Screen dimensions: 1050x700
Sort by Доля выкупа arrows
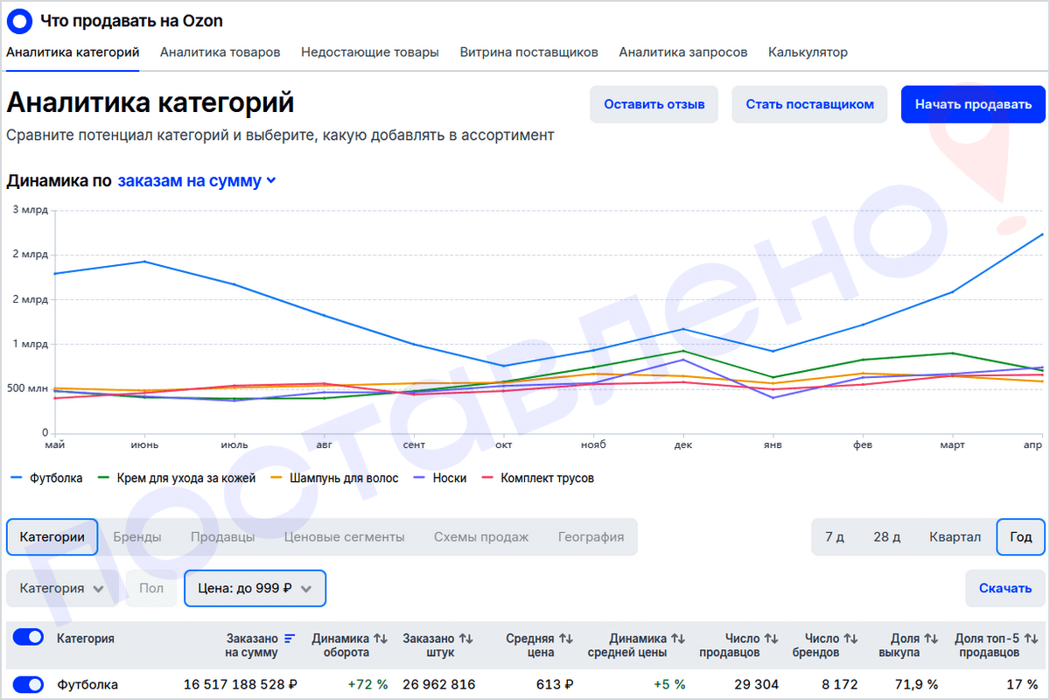tap(931, 639)
